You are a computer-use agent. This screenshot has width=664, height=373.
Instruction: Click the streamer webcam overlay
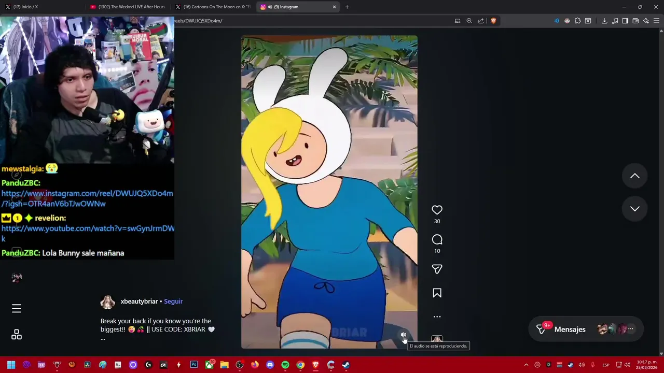tap(87, 90)
